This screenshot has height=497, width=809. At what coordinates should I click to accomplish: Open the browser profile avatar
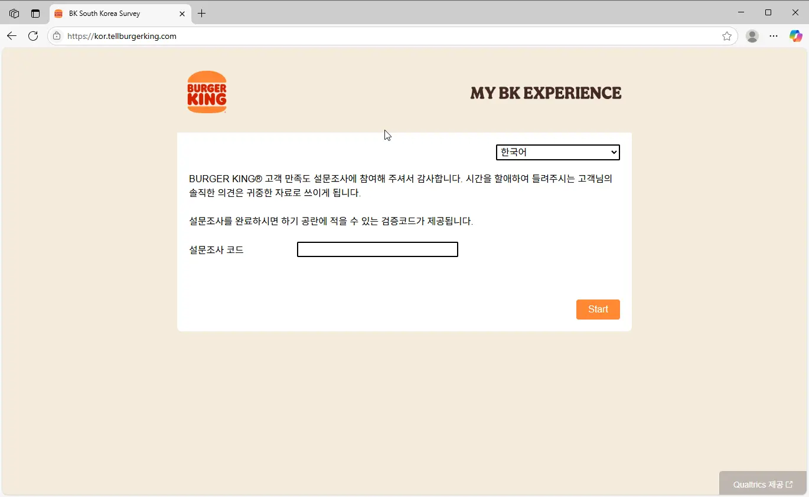pyautogui.click(x=752, y=36)
